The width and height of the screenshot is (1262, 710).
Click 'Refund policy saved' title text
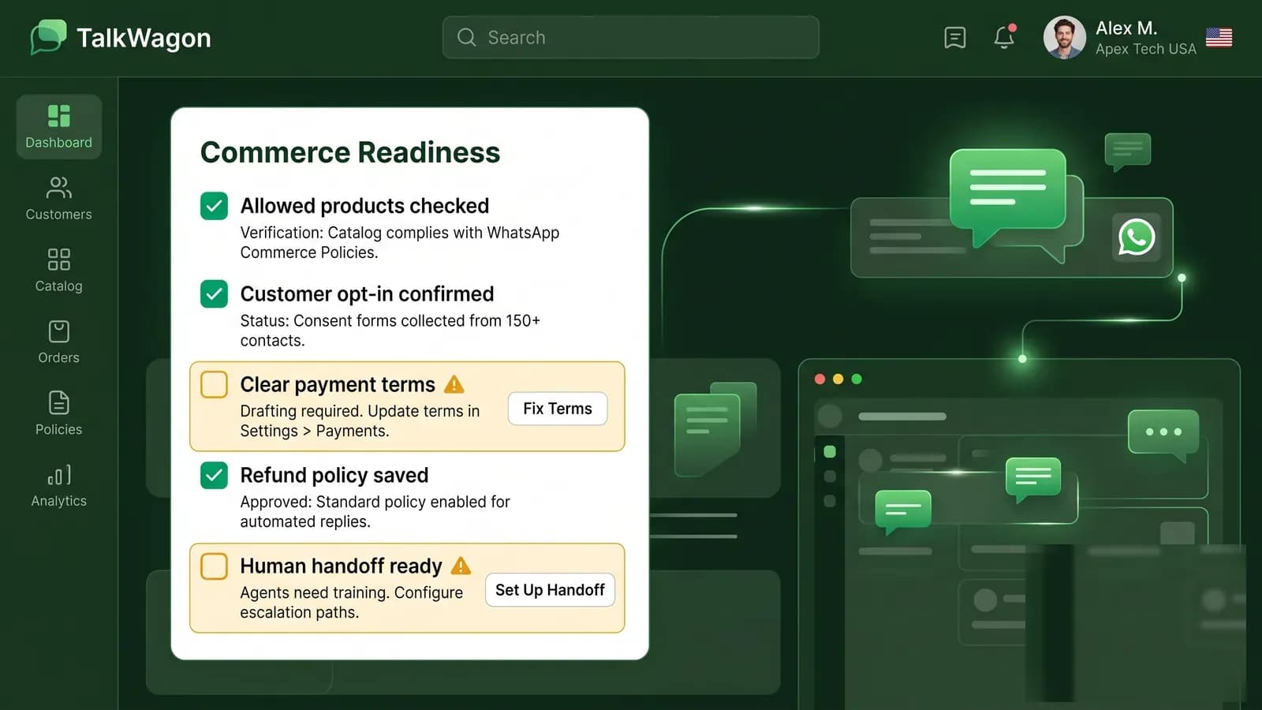pos(334,476)
